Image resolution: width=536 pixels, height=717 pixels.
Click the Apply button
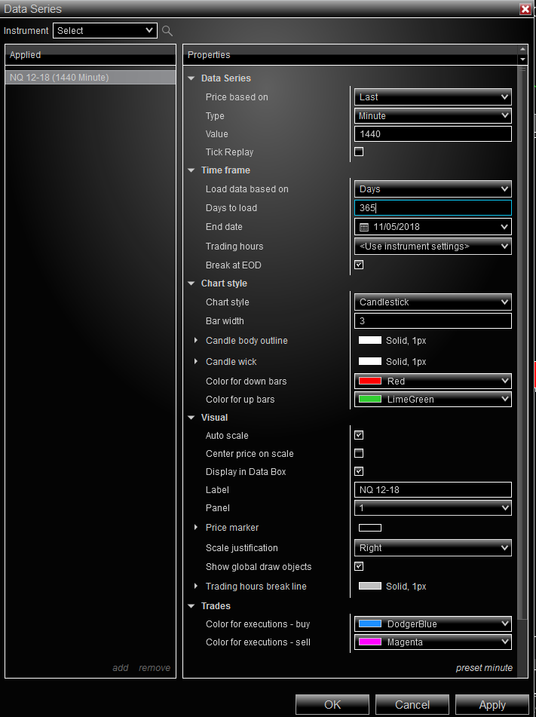click(x=492, y=705)
